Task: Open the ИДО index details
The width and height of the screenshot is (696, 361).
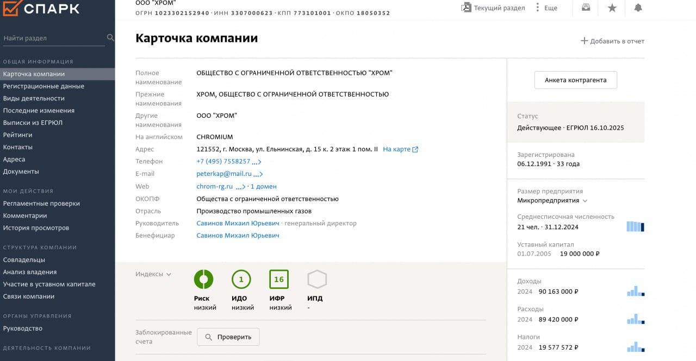Action: [x=241, y=280]
